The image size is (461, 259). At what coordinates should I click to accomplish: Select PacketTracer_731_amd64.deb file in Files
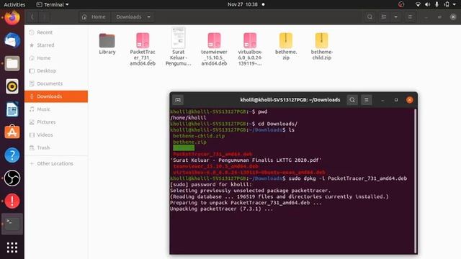[143, 49]
